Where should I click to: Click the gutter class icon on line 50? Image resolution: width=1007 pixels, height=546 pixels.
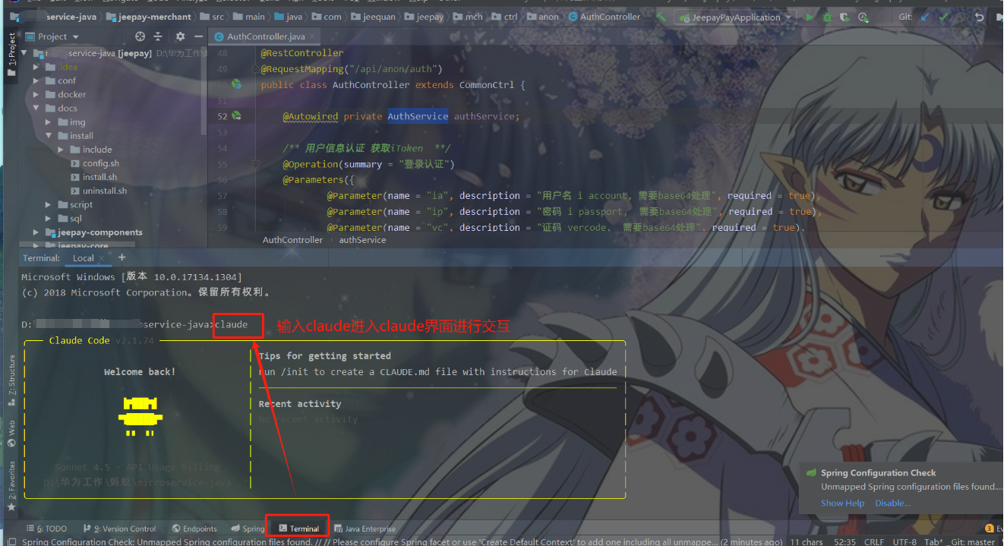236,84
